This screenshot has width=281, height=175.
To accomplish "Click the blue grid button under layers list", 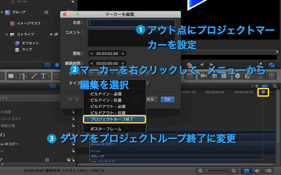I will [47, 65].
